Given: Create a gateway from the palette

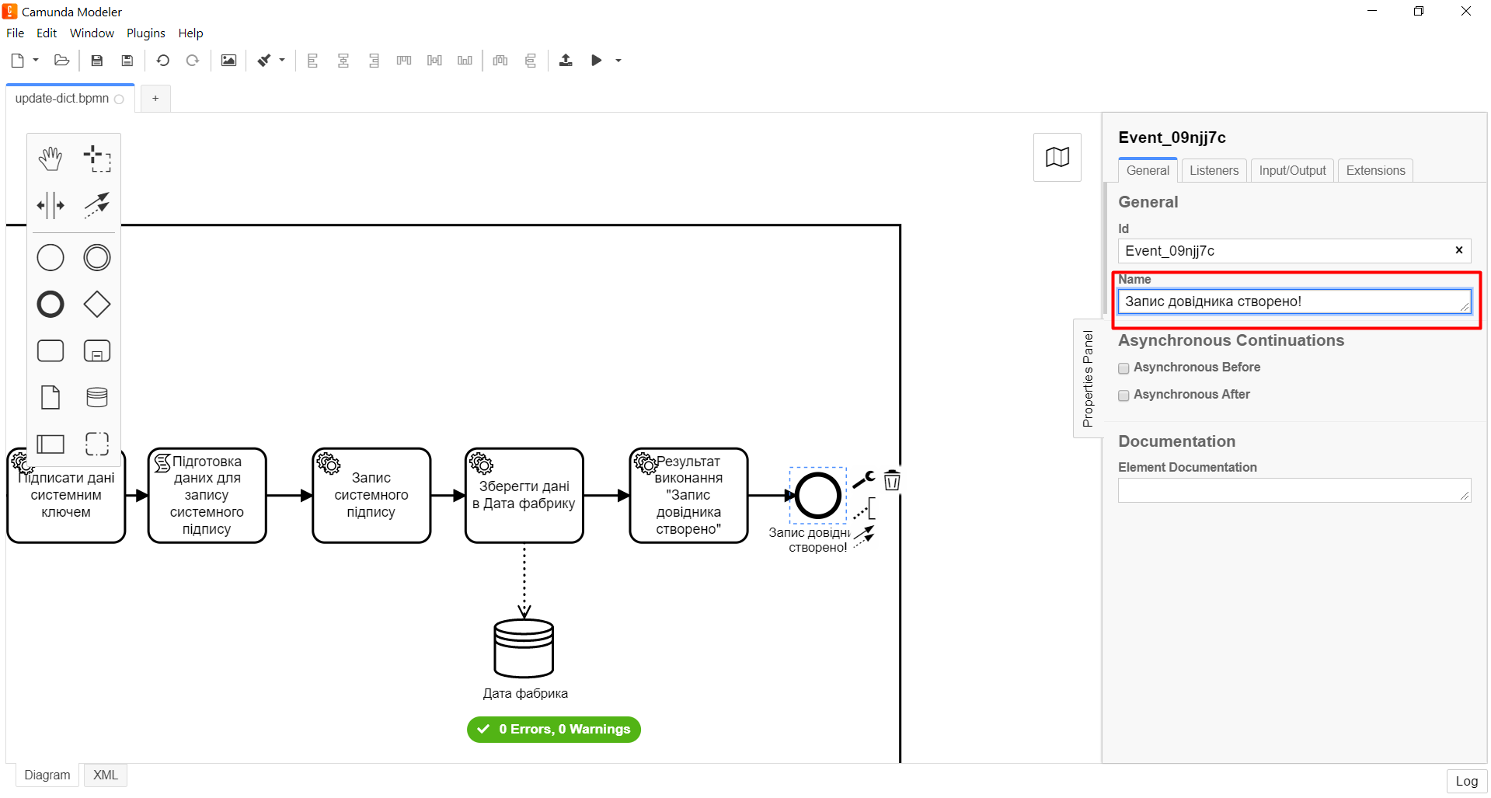Looking at the screenshot, I should pyautogui.click(x=97, y=304).
